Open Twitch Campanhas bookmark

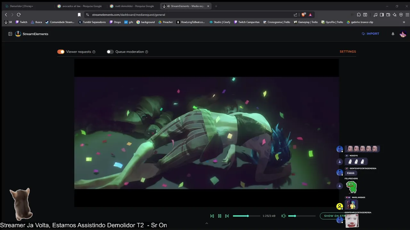tap(247, 22)
